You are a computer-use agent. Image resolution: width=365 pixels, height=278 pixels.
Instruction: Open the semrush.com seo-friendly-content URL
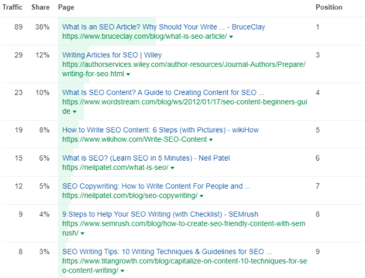coord(183,228)
